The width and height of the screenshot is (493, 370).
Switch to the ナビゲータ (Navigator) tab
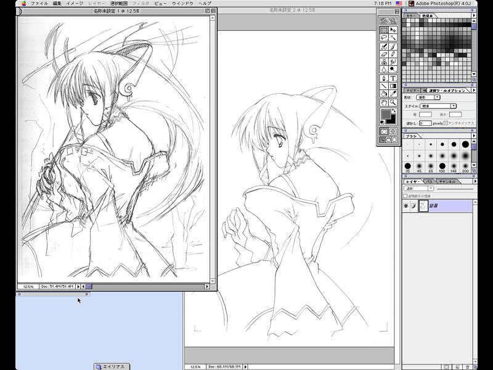tap(413, 91)
